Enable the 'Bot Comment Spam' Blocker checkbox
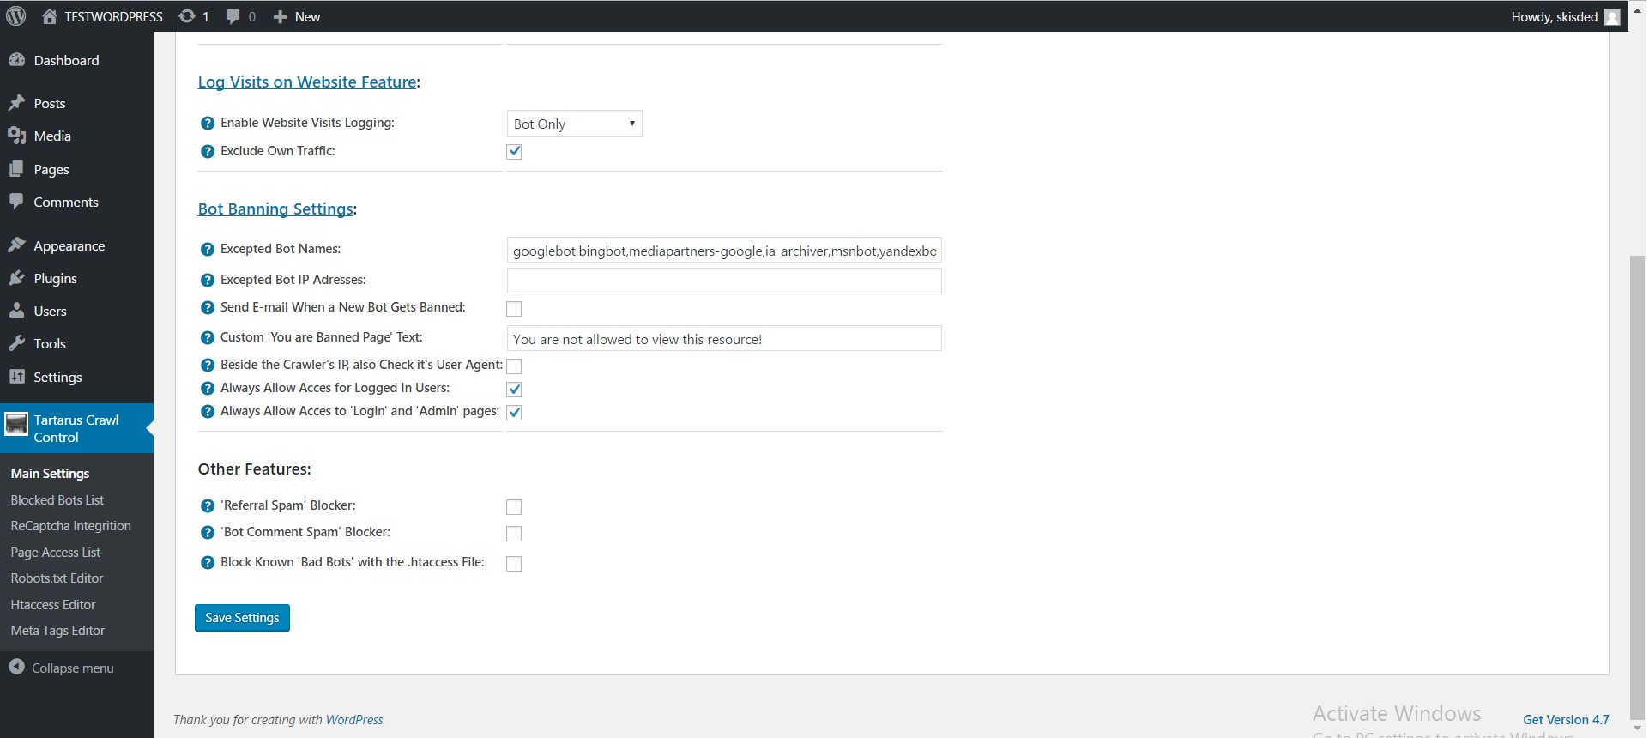 (514, 534)
